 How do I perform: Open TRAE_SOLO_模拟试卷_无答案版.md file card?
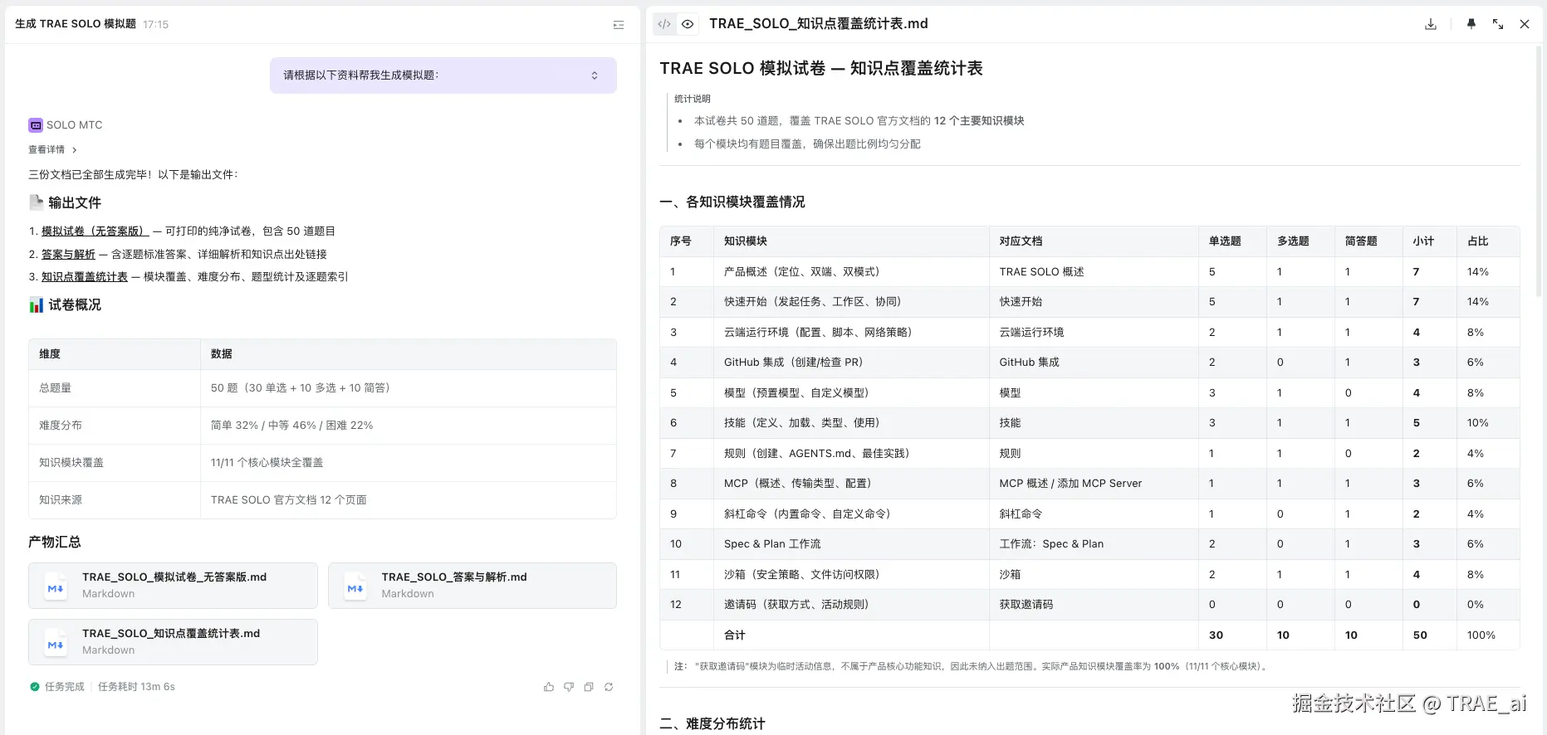click(x=173, y=586)
